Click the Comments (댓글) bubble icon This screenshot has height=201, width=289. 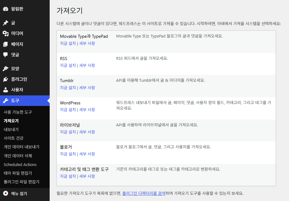click(6, 55)
